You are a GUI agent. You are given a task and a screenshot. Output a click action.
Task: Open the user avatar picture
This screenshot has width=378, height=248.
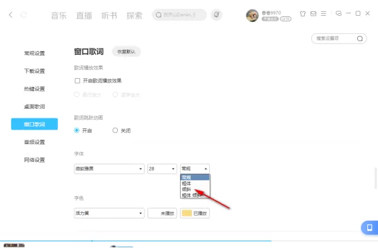pos(252,16)
